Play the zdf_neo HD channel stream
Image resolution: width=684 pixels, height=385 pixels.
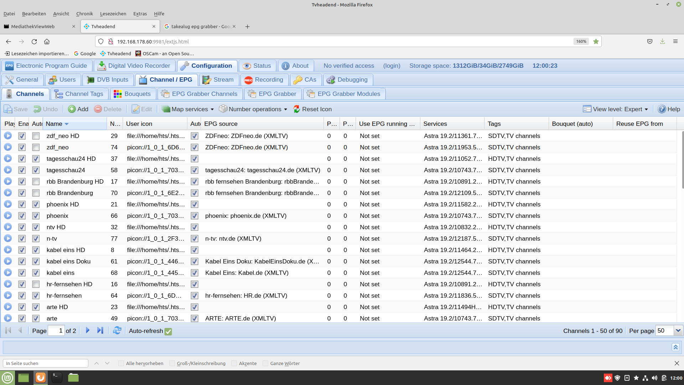point(8,136)
